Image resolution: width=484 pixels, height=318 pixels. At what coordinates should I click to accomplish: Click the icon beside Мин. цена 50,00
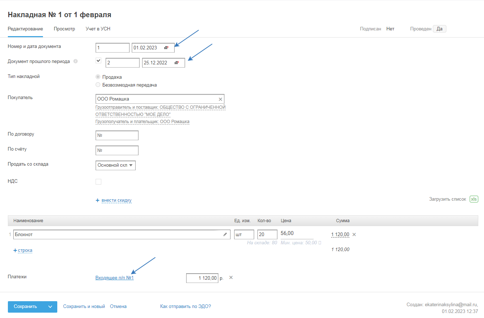pos(320,243)
